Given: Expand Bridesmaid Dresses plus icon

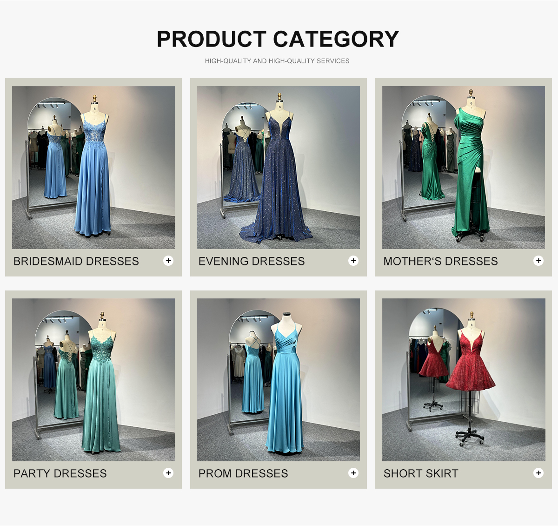Looking at the screenshot, I should coord(168,261).
